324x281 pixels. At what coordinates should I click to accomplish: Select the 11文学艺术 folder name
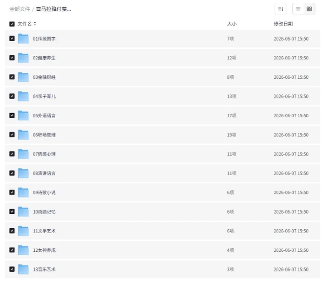click(44, 231)
